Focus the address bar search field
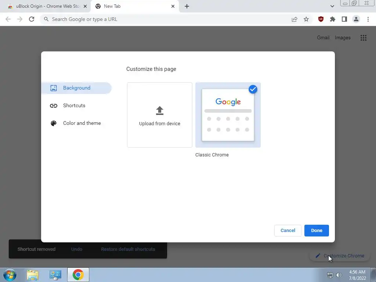This screenshot has width=376, height=282. 165,19
